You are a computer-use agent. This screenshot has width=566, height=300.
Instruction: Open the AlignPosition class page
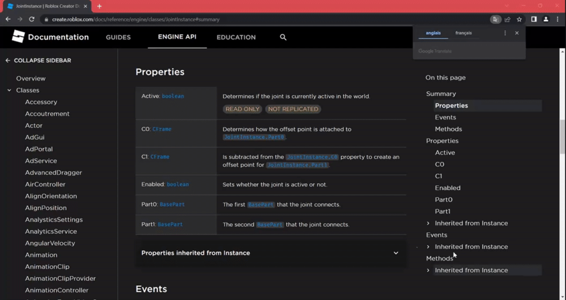click(x=46, y=208)
